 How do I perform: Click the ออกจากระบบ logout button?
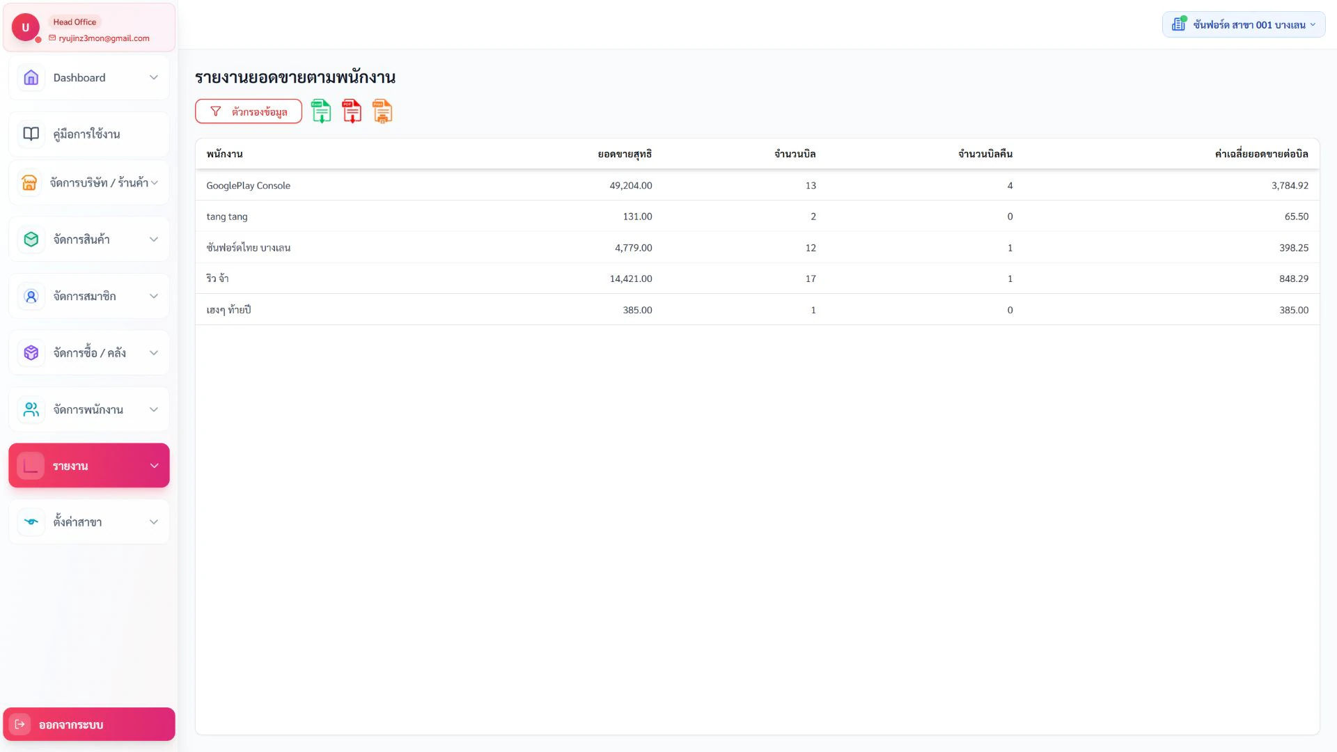tap(89, 724)
